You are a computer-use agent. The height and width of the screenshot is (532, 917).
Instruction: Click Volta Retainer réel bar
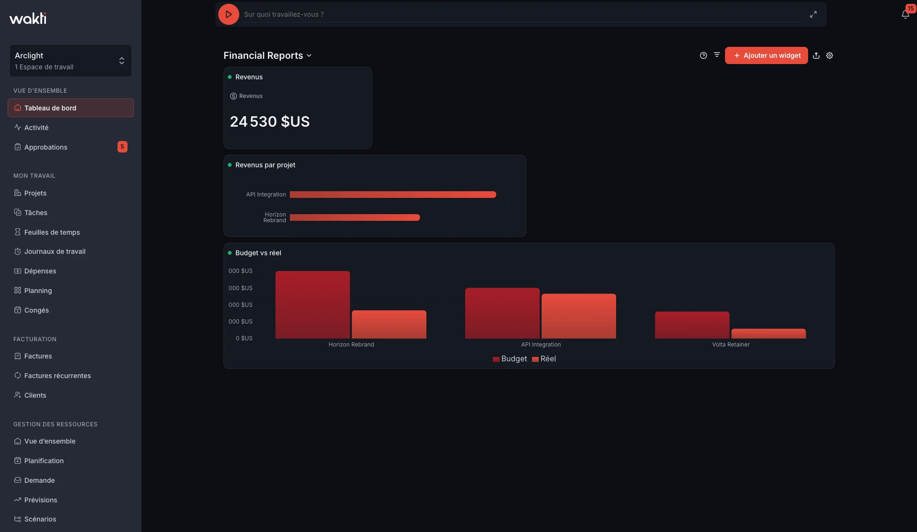pos(768,334)
